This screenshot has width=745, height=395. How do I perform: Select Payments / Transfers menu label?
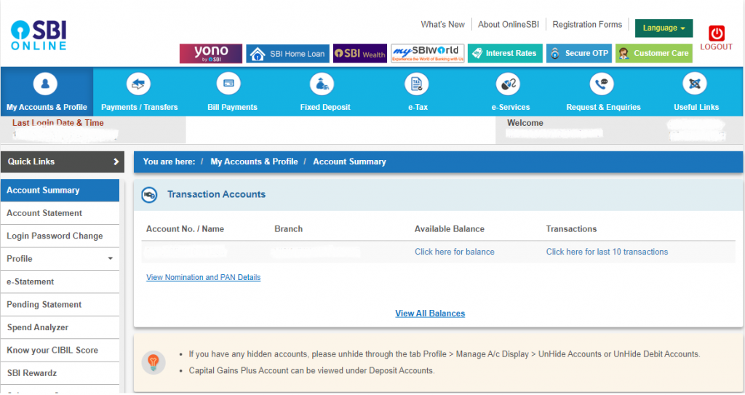click(x=139, y=108)
